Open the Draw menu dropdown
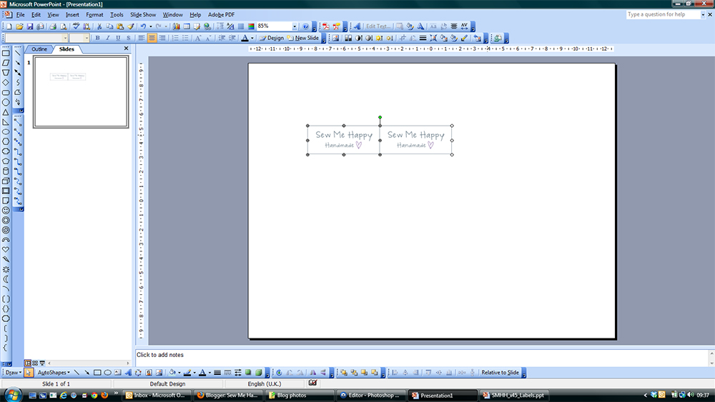 point(13,373)
